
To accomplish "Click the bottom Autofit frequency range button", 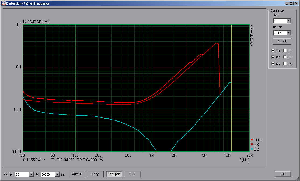I will 77,174.
